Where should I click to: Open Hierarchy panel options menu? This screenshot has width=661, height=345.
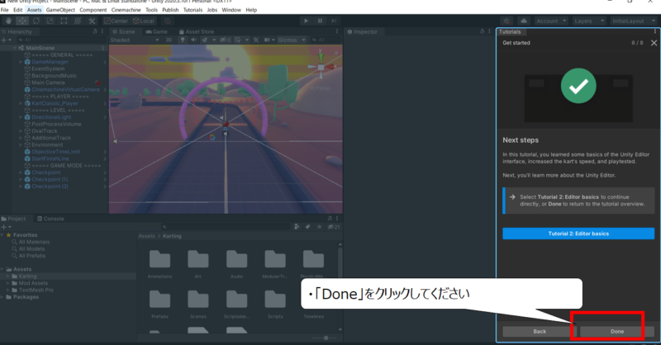[102, 31]
